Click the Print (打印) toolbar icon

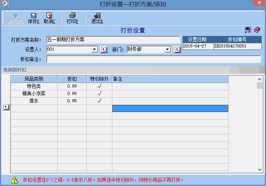point(72,18)
